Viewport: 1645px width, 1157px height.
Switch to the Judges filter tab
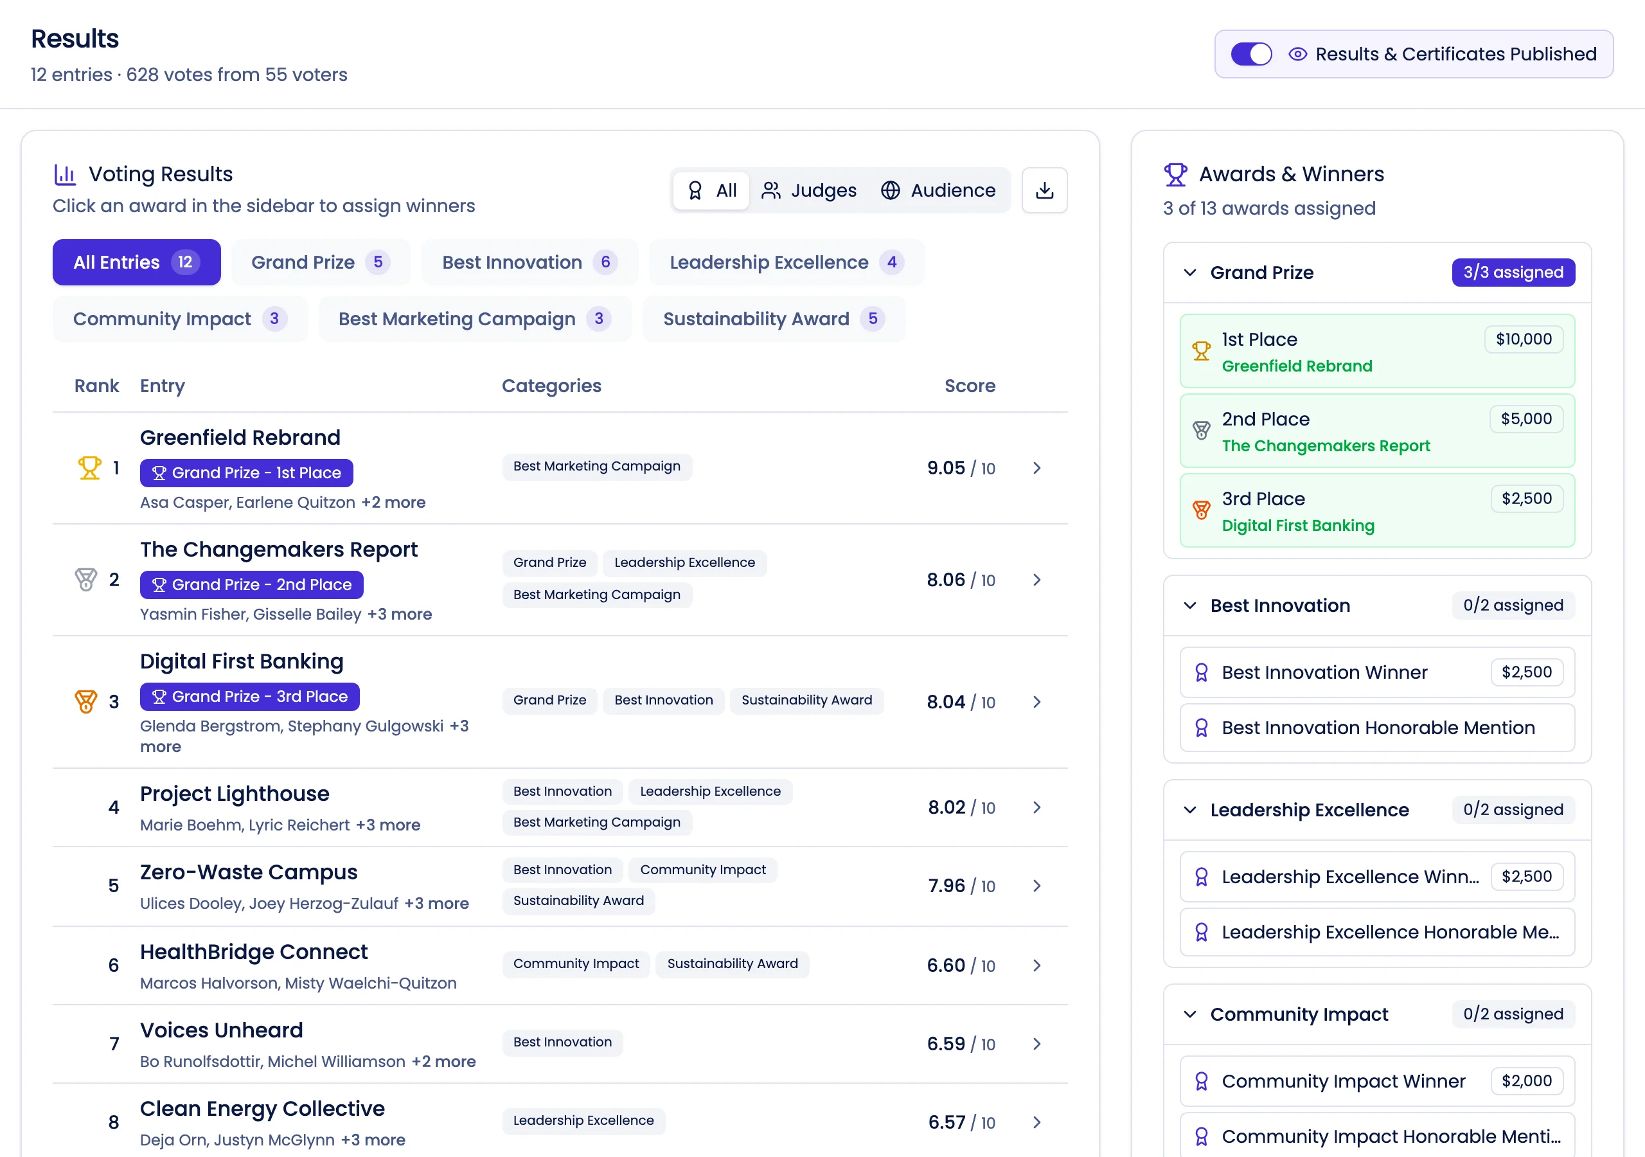809,190
